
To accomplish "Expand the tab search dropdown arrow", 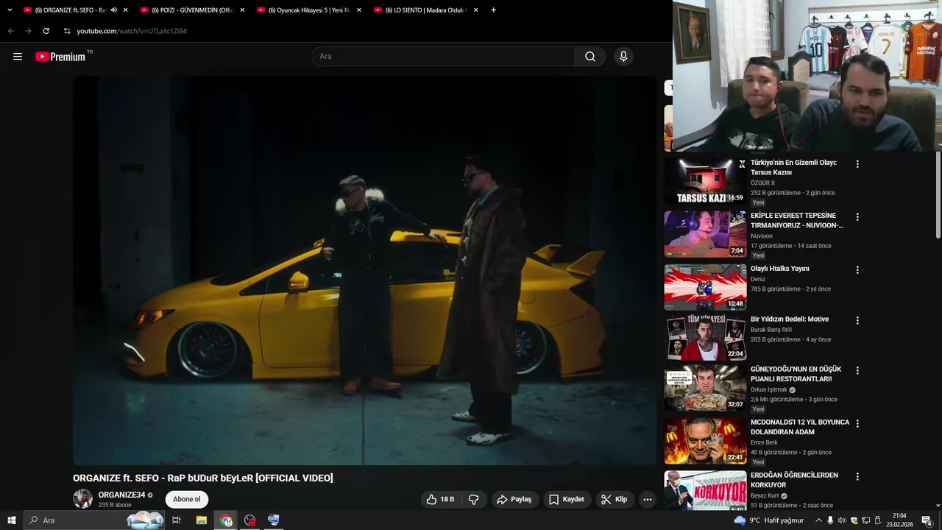I will [10, 10].
